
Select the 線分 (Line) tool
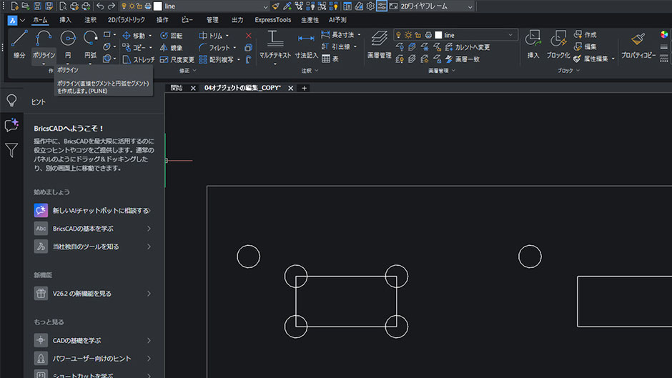coord(19,44)
